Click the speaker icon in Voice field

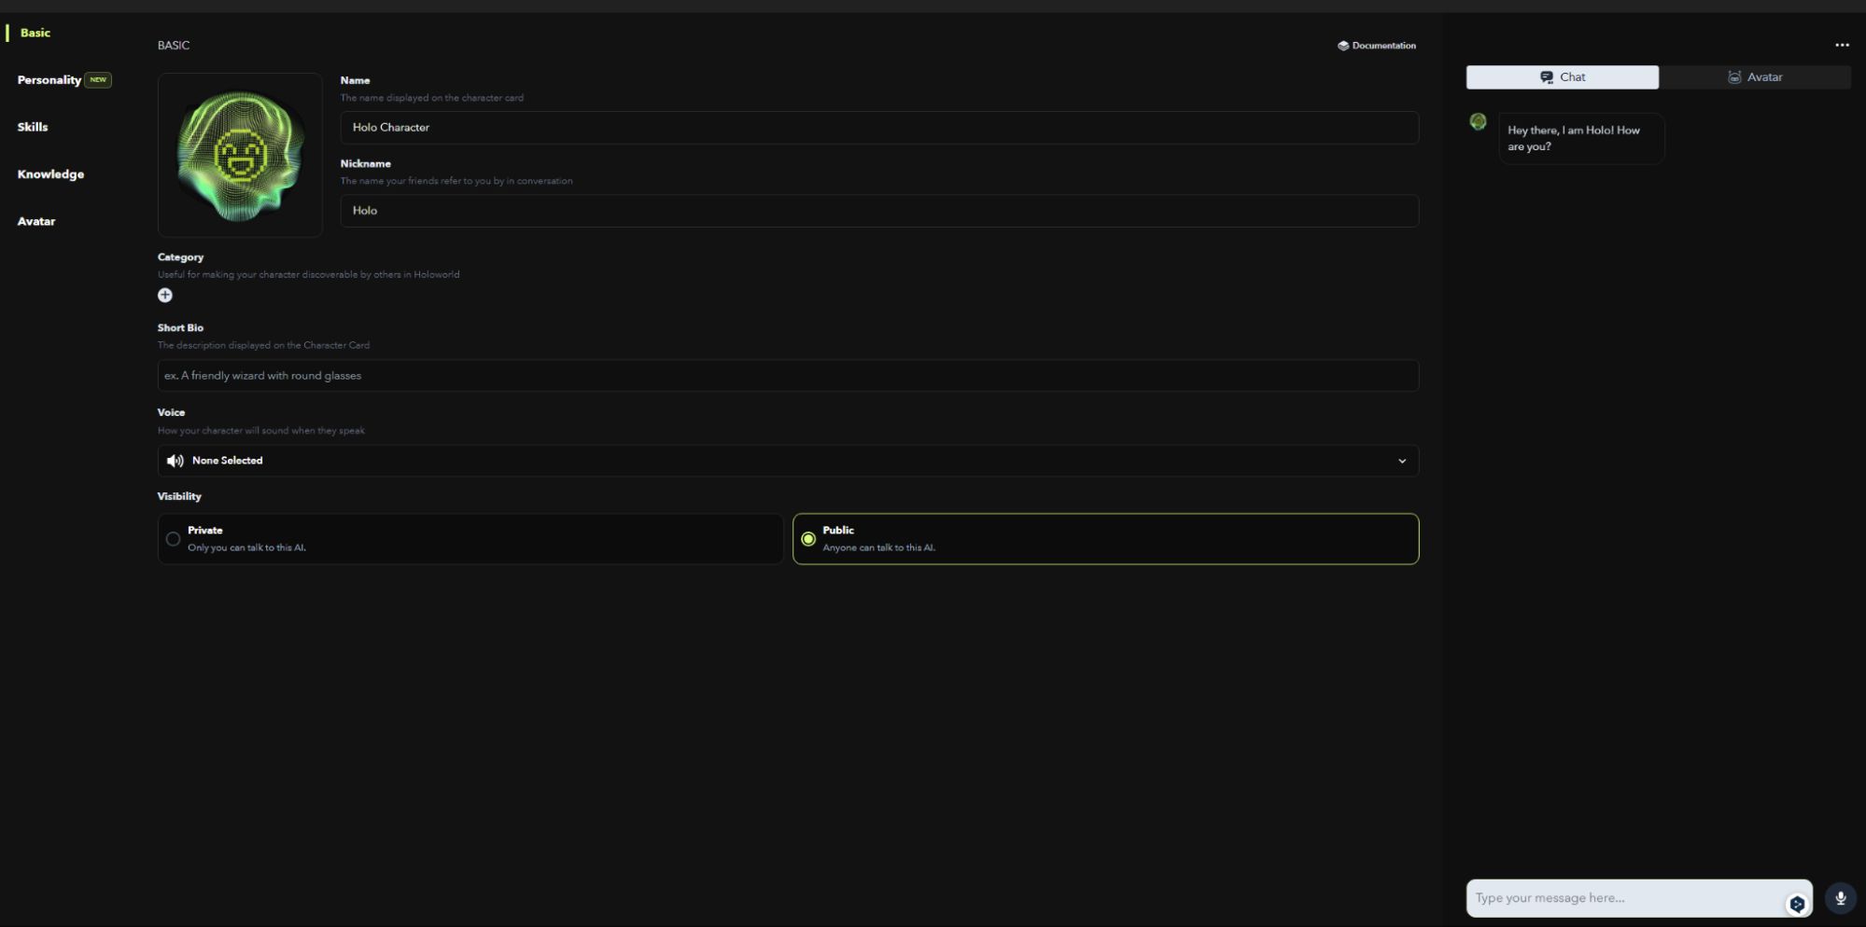(175, 461)
